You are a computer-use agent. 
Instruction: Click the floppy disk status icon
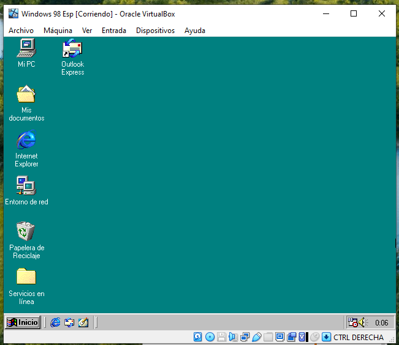(221, 337)
